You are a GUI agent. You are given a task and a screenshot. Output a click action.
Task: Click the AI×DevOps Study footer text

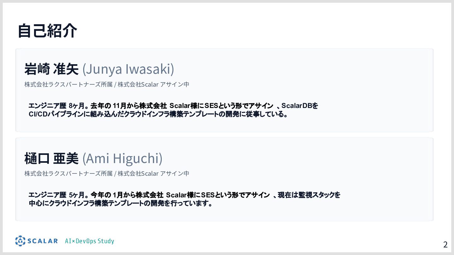tap(90, 241)
